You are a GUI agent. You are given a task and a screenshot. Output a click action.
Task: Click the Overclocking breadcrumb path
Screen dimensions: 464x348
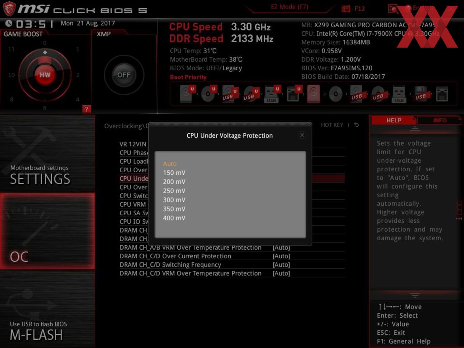(126, 126)
